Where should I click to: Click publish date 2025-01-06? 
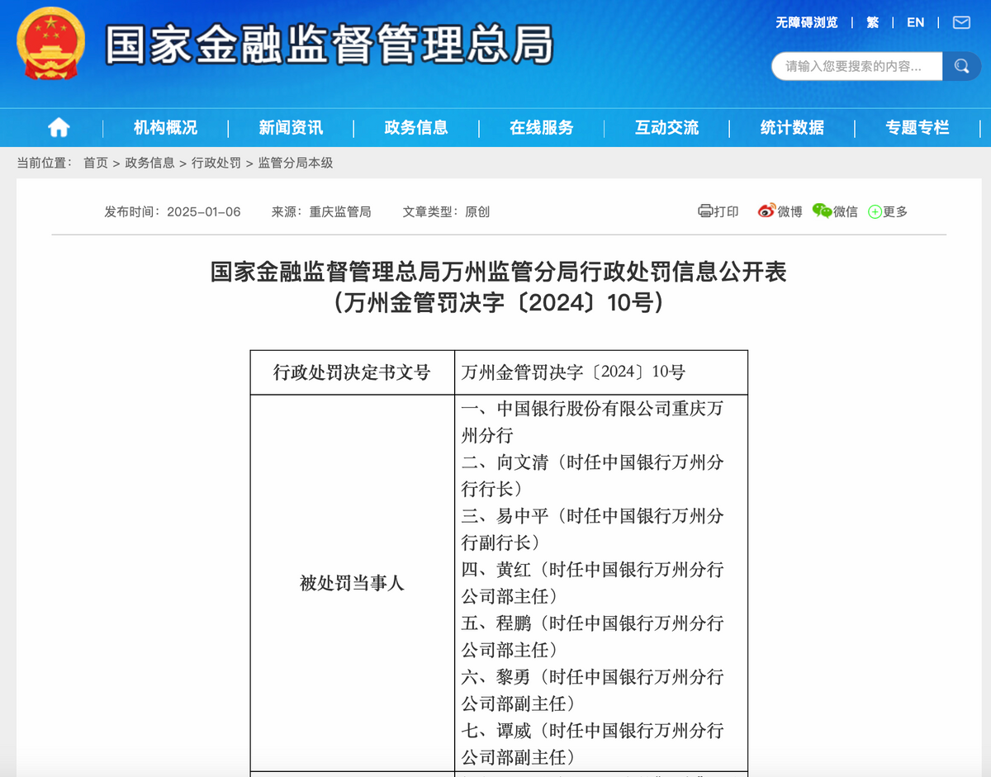pyautogui.click(x=204, y=212)
